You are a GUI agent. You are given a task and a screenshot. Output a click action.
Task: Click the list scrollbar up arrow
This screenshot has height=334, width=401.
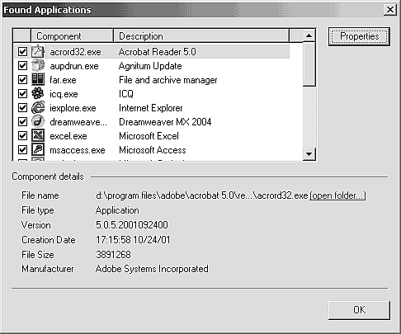click(x=309, y=35)
